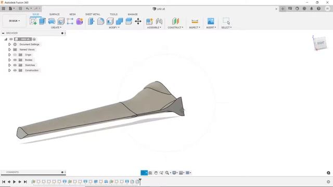The height and width of the screenshot is (187, 333).
Task: Open the Inspect dropdown menu
Action: [x=195, y=28]
